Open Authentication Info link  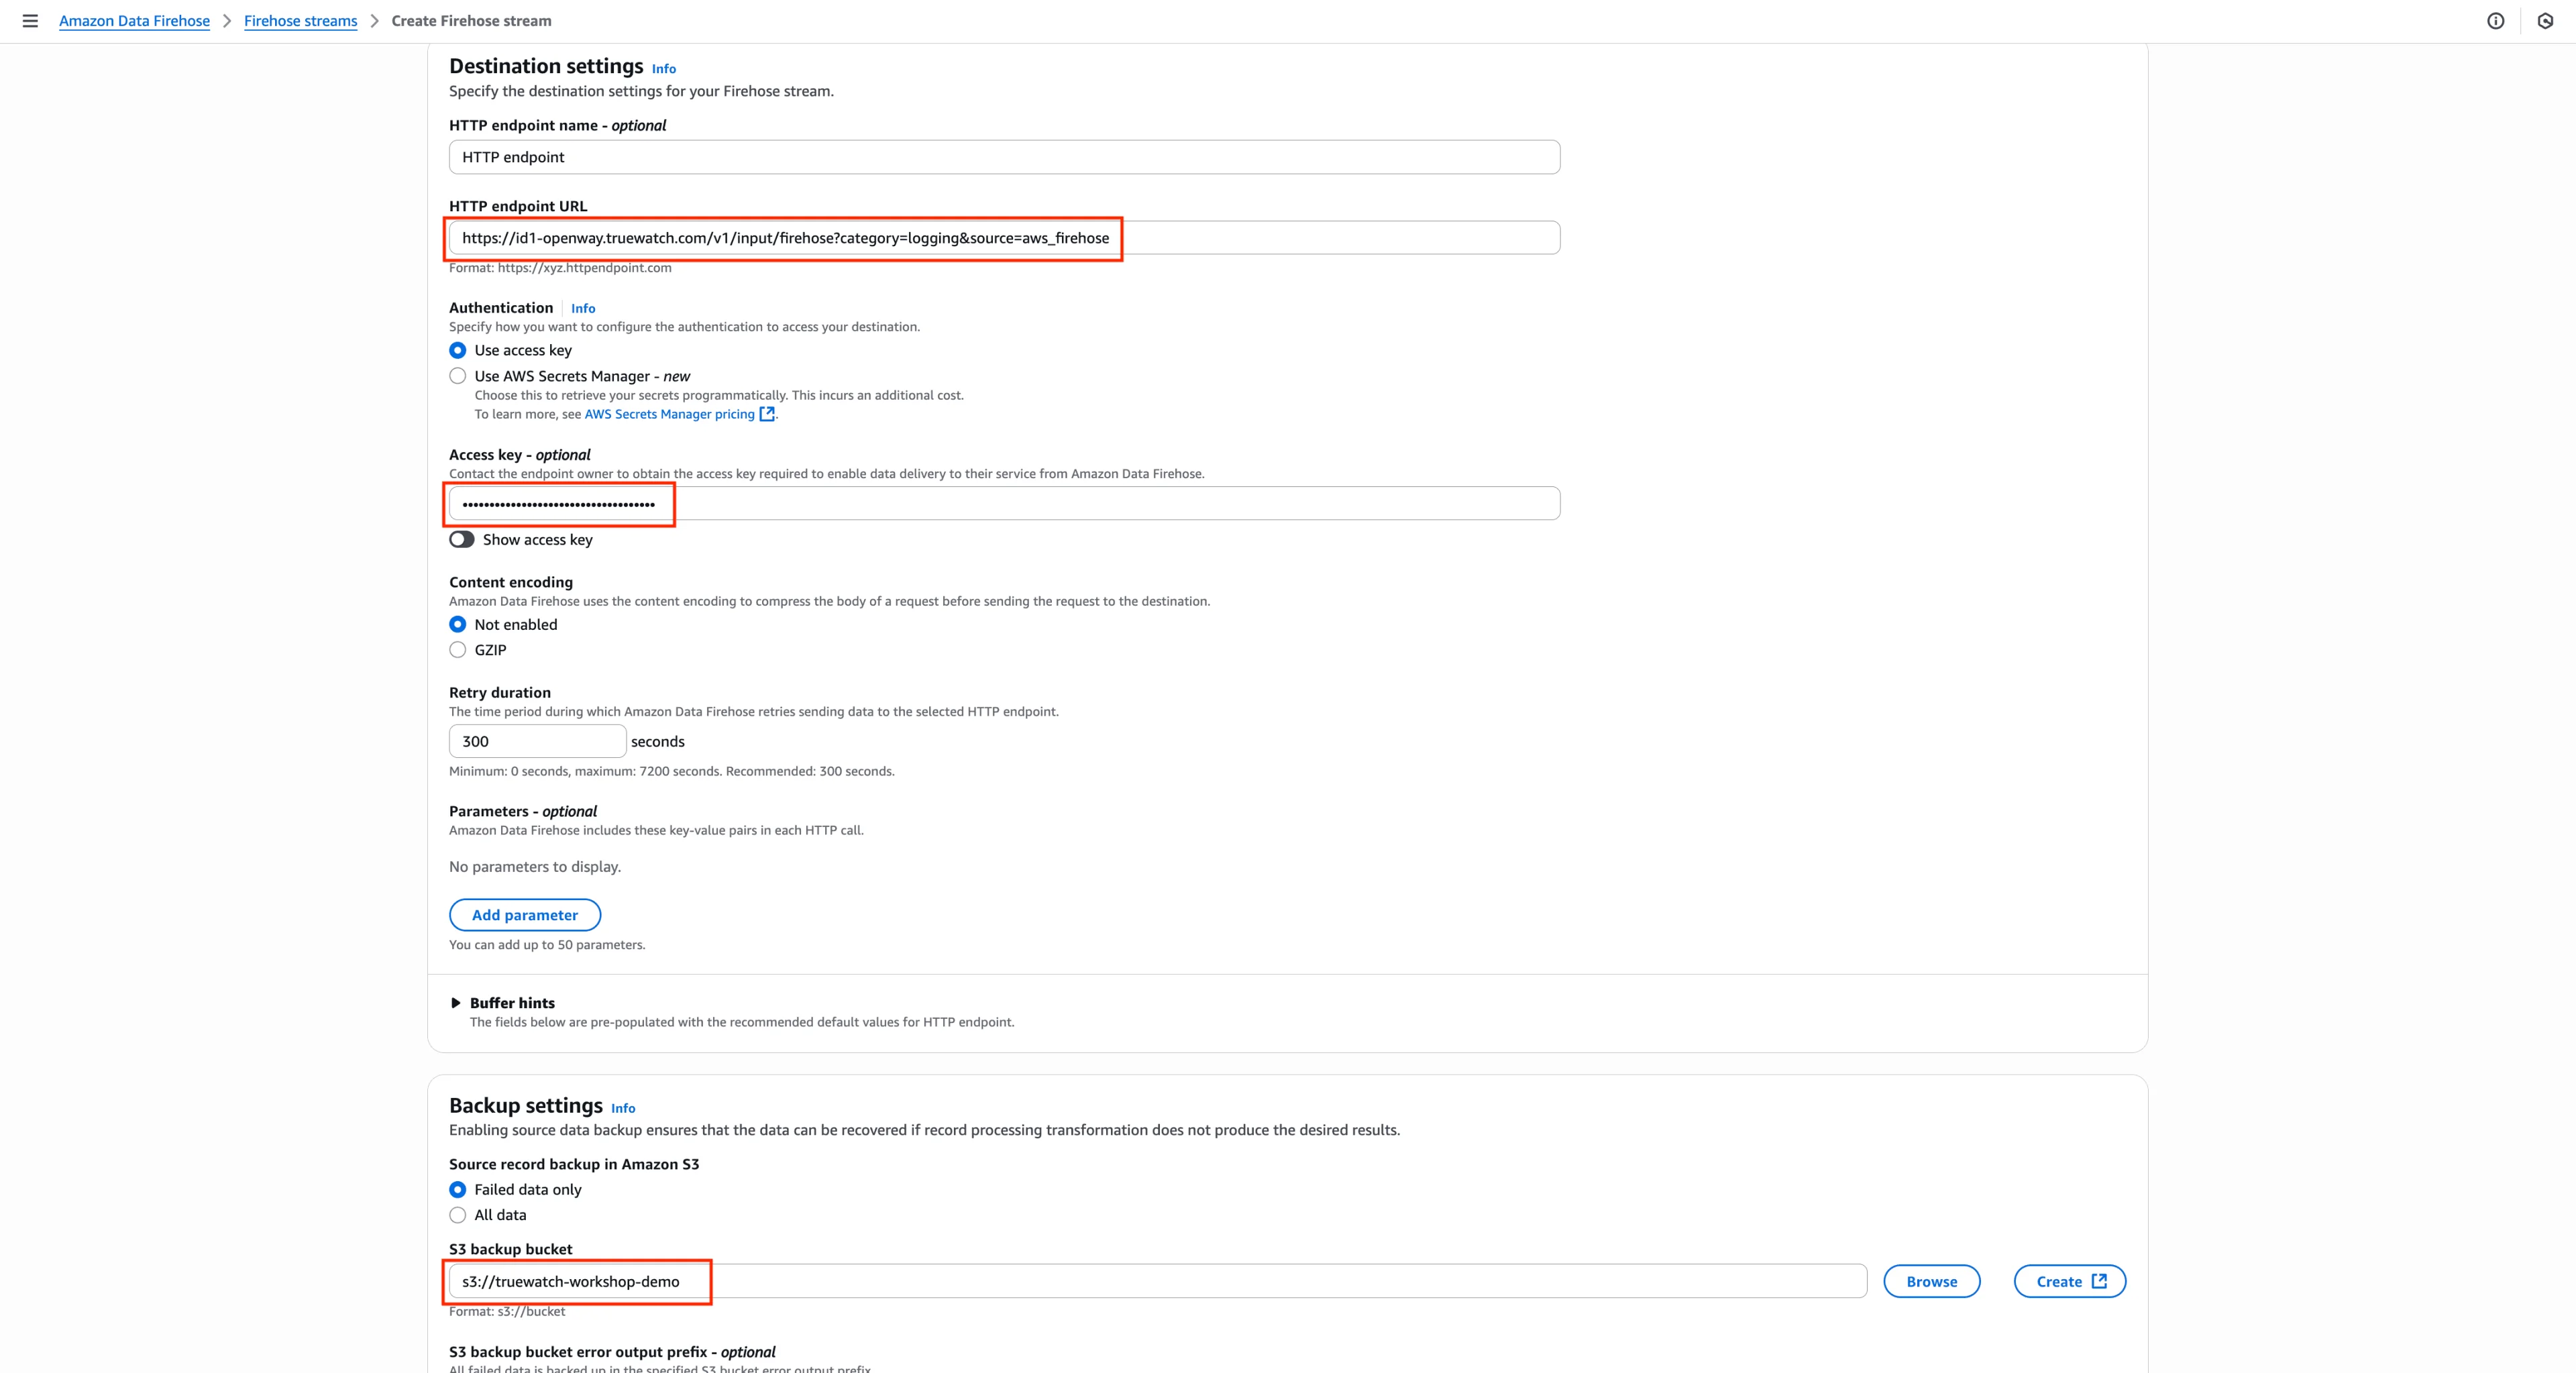[583, 308]
